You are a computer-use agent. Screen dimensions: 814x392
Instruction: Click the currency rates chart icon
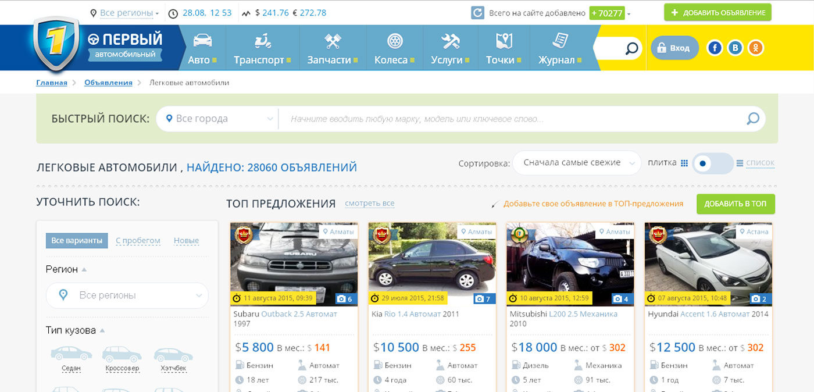point(247,13)
